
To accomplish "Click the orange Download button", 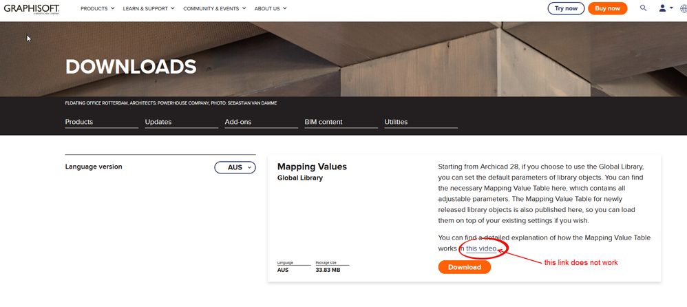I will (x=465, y=267).
